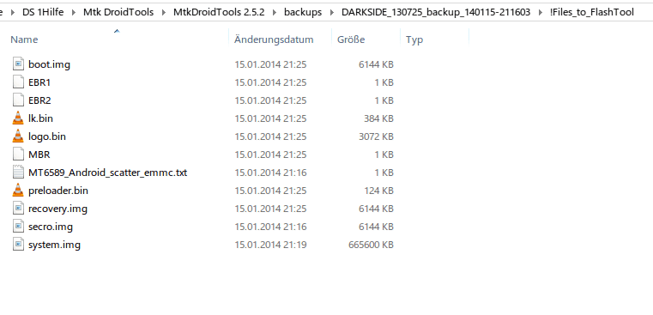Go to DS 1Hilfe breadcrumb folder
Screen dimensions: 653x315
coord(43,12)
